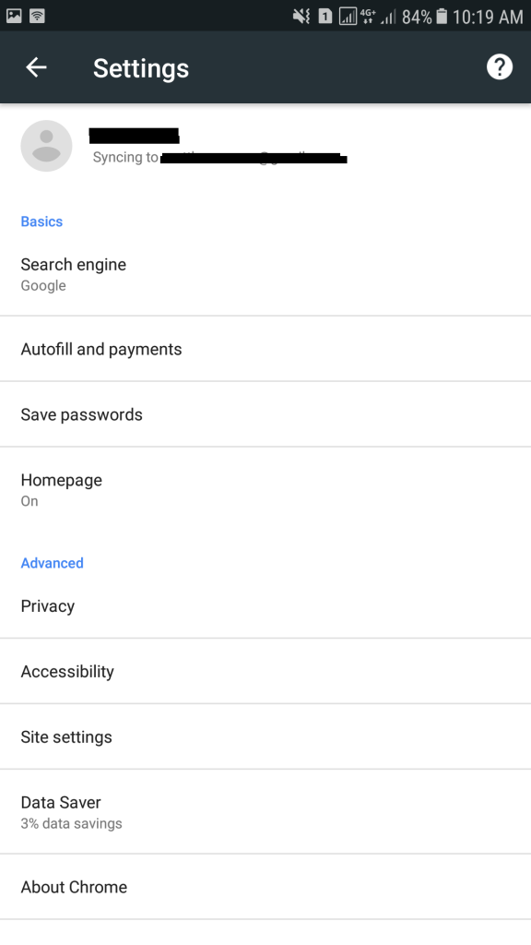Open About Chrome

click(265, 887)
